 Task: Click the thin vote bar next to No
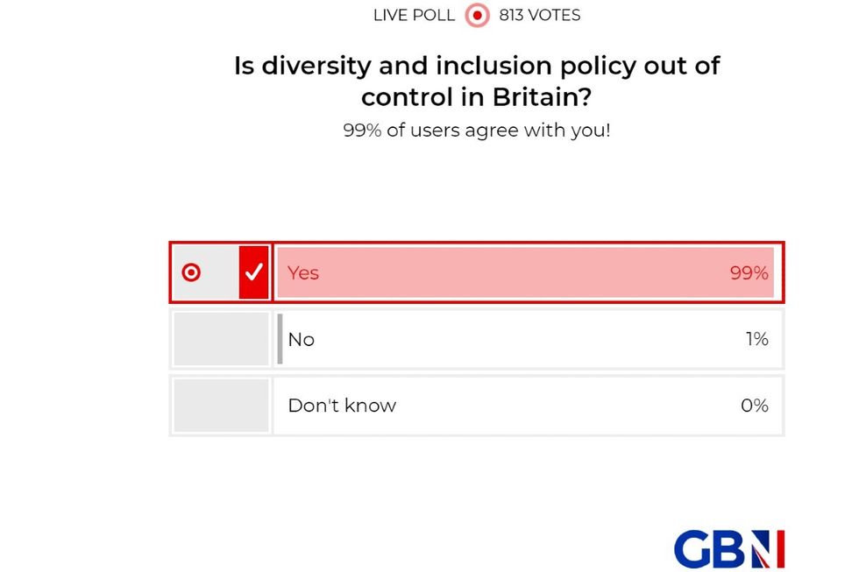point(280,339)
